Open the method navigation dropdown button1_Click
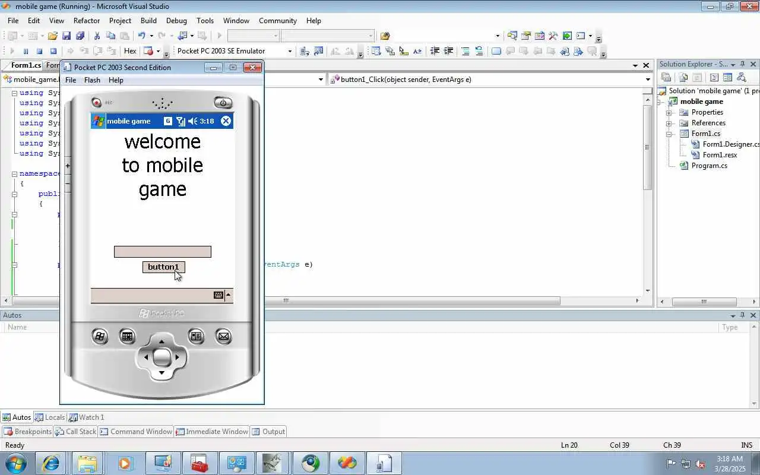Screen dimensions: 760x475 point(647,80)
